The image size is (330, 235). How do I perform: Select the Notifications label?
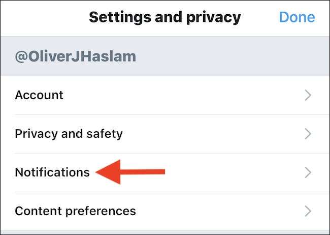(x=52, y=172)
